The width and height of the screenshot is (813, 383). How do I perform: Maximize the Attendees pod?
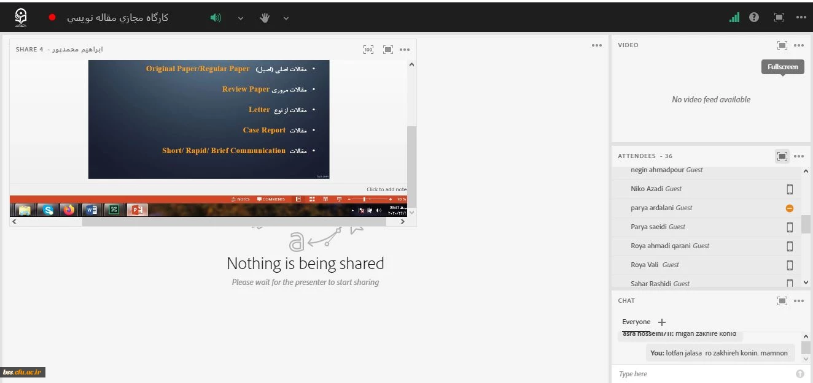point(782,156)
